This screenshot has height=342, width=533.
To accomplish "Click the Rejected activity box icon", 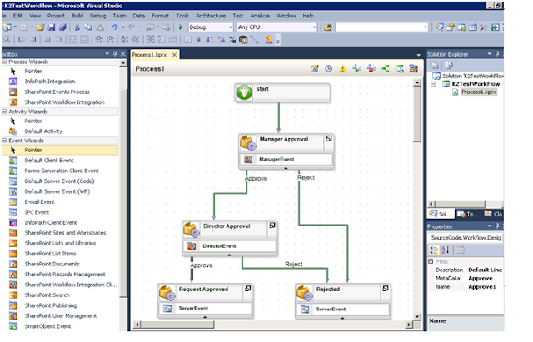I will pyautogui.click(x=305, y=293).
